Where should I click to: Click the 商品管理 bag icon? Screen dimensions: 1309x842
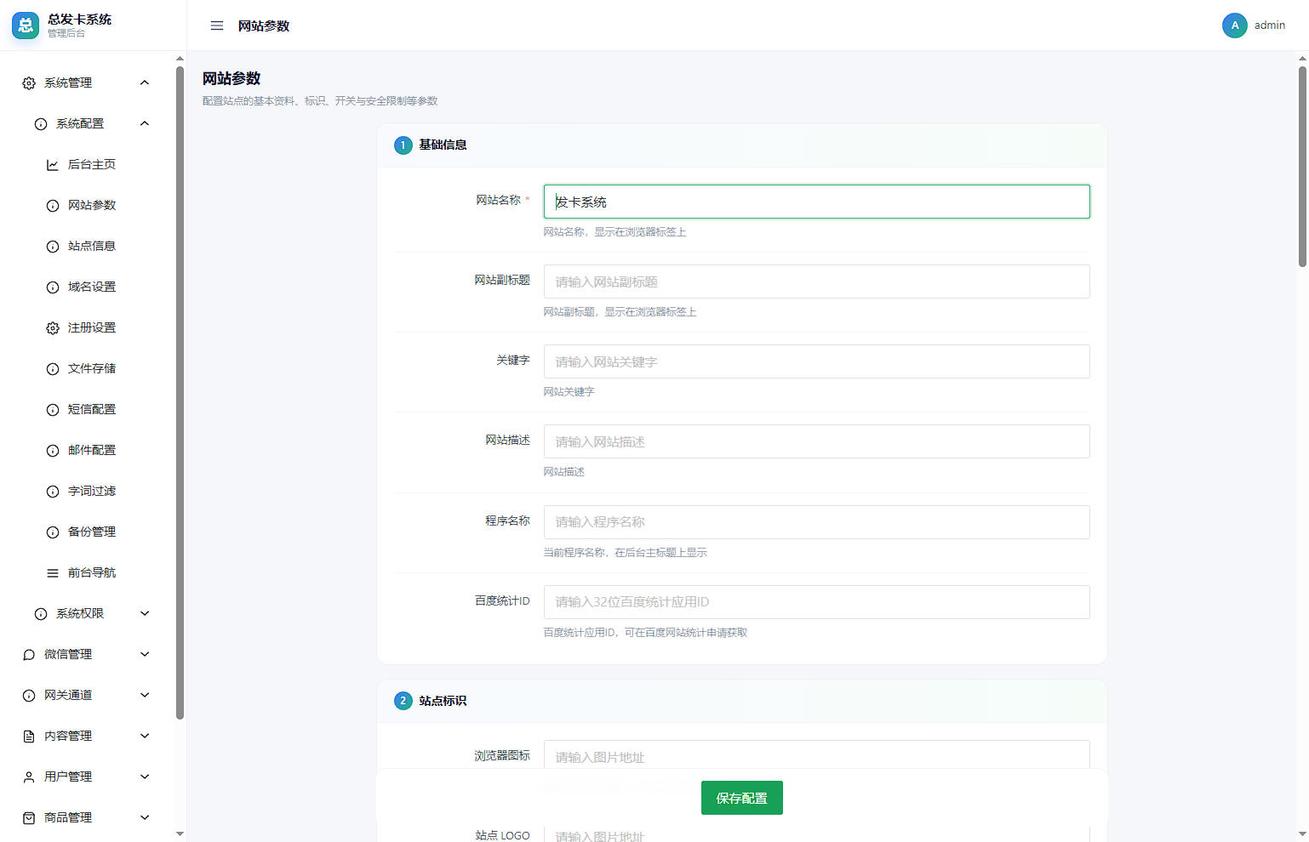click(x=29, y=817)
